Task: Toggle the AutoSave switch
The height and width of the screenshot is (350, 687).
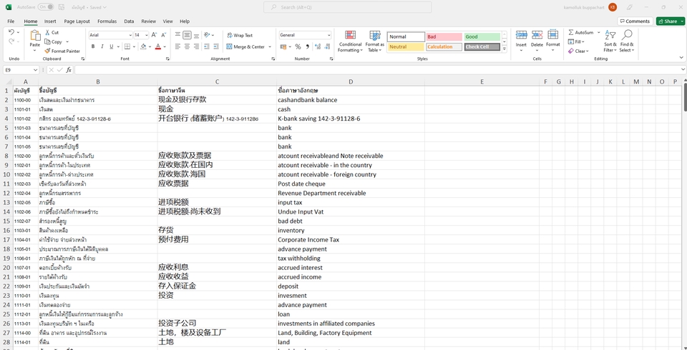Action: (46, 7)
